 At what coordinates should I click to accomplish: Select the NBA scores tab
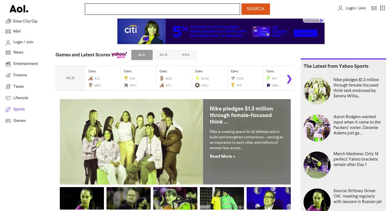pyautogui.click(x=186, y=55)
